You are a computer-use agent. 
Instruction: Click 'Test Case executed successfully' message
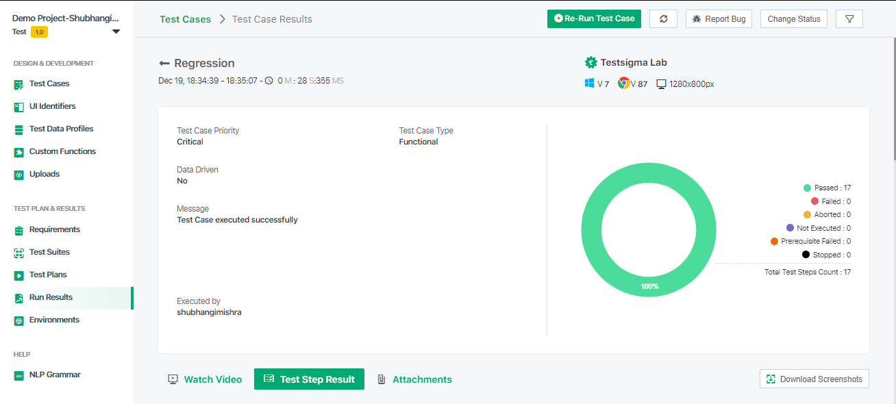(x=237, y=220)
